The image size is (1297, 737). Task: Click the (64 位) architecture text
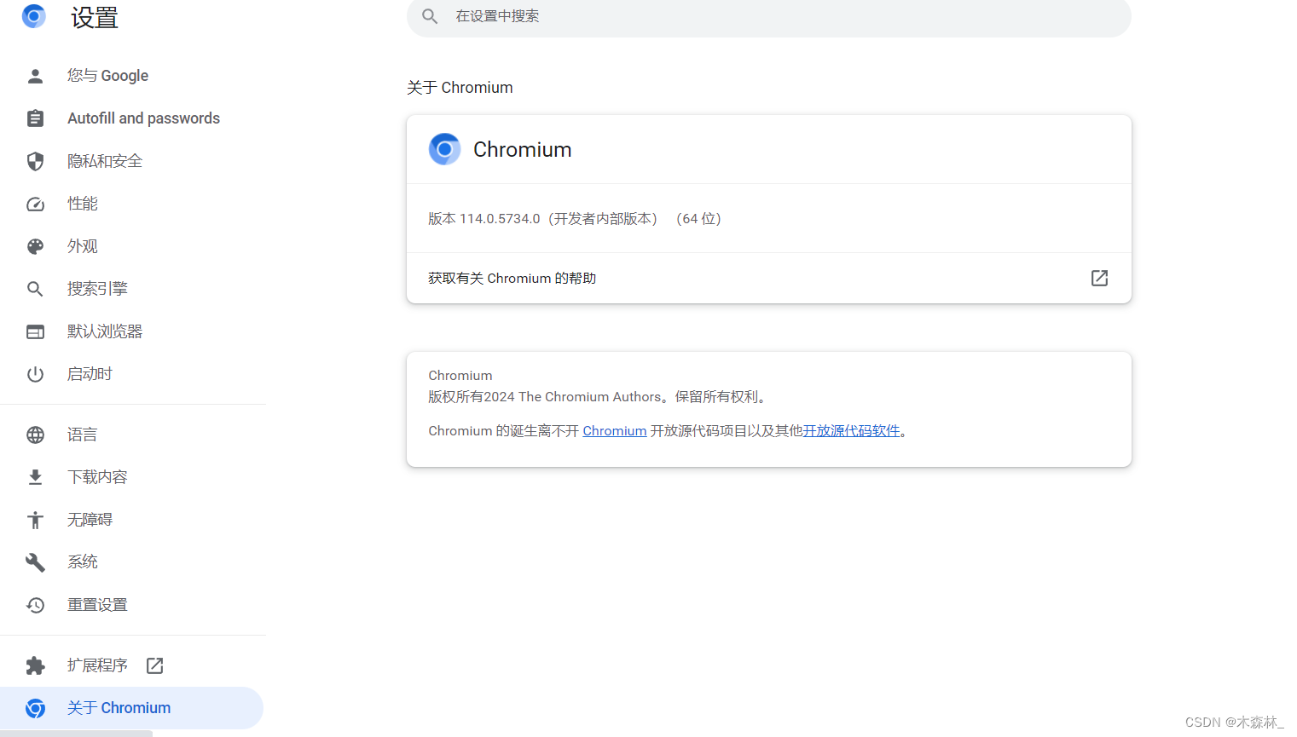point(699,219)
